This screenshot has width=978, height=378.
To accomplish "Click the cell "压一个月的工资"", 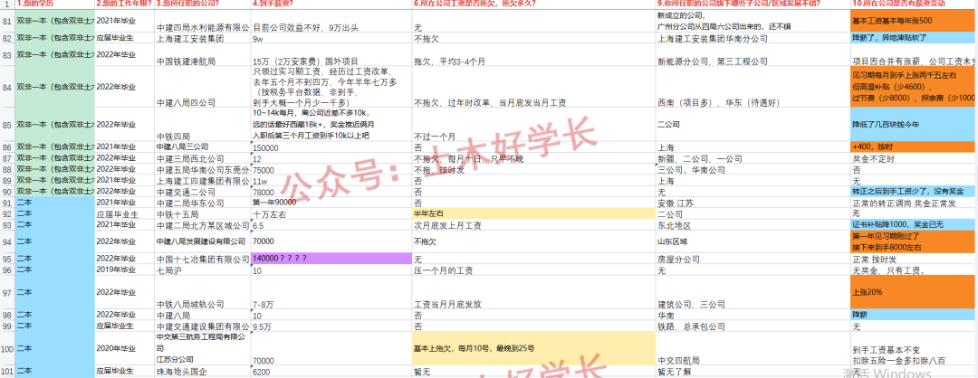I will [533, 269].
